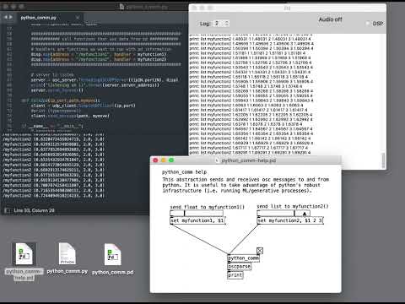Image resolution: width=405 pixels, height=304 pixels.
Task: Toggle the DSP checkbox in Pd window
Action: click(368, 24)
